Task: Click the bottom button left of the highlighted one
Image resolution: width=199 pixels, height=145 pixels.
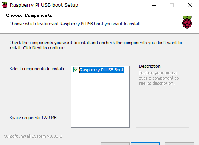Action: (x=115, y=144)
